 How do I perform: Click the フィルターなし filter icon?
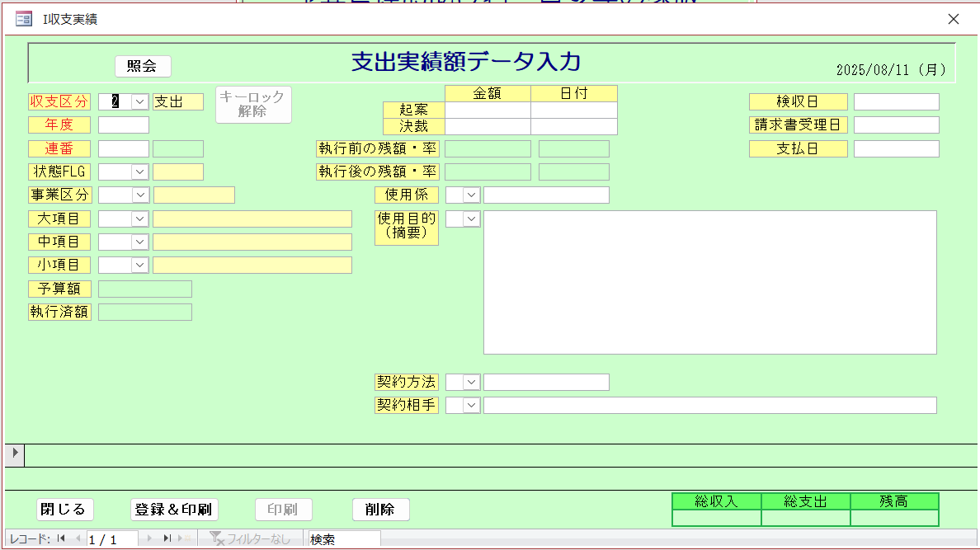pyautogui.click(x=218, y=539)
